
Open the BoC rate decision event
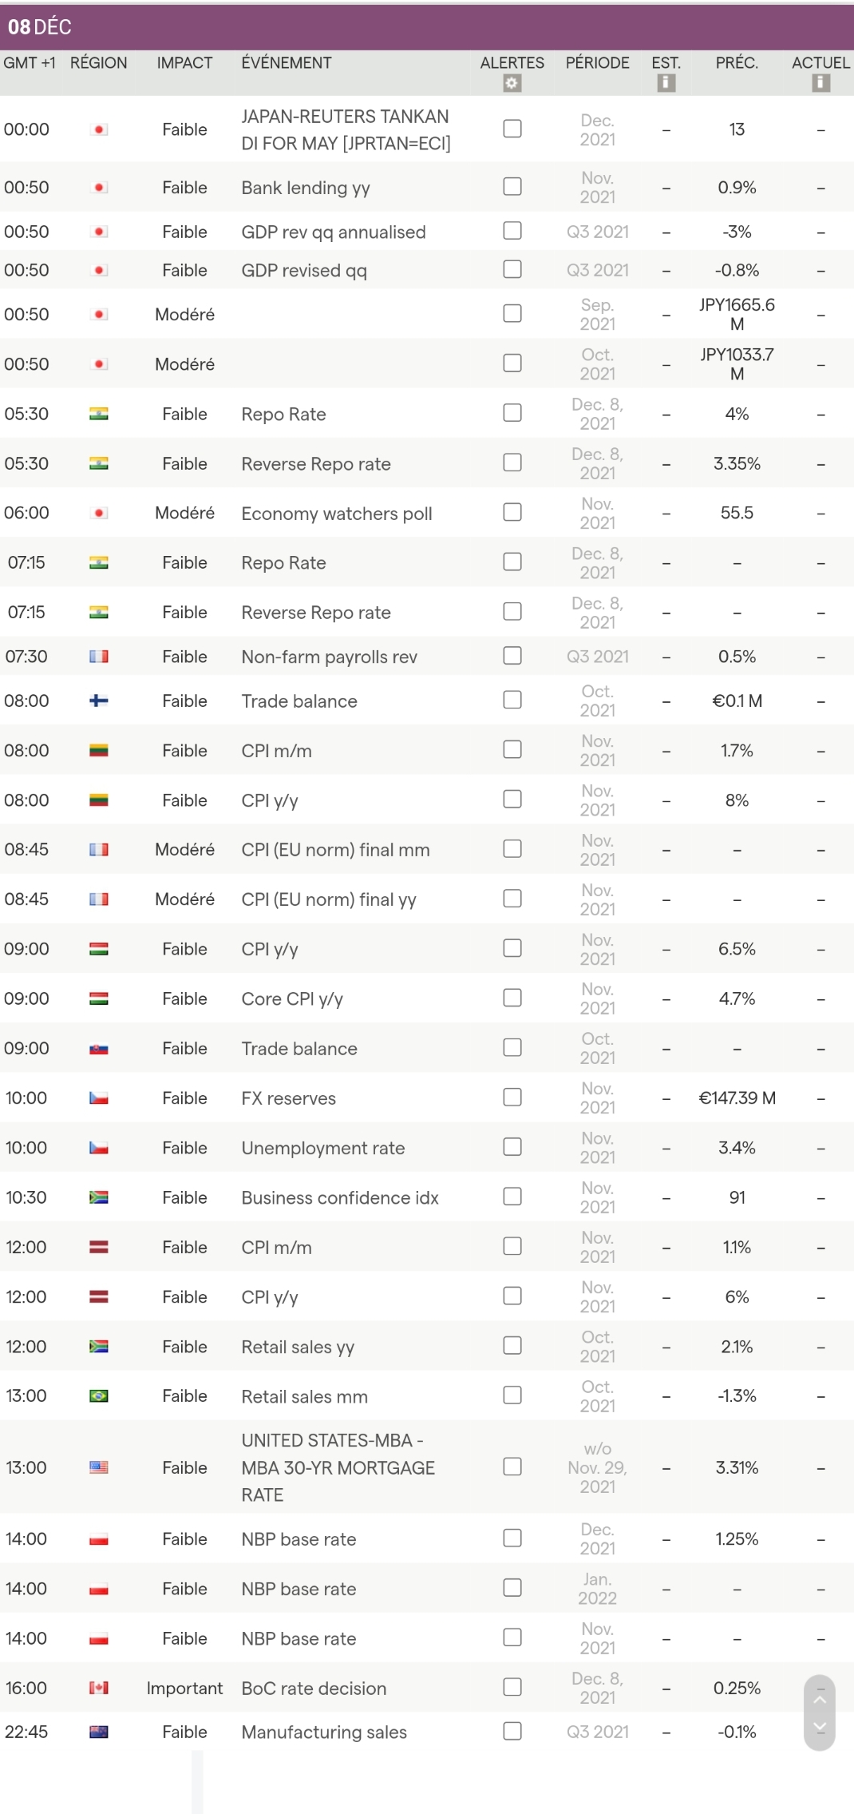tap(314, 1689)
